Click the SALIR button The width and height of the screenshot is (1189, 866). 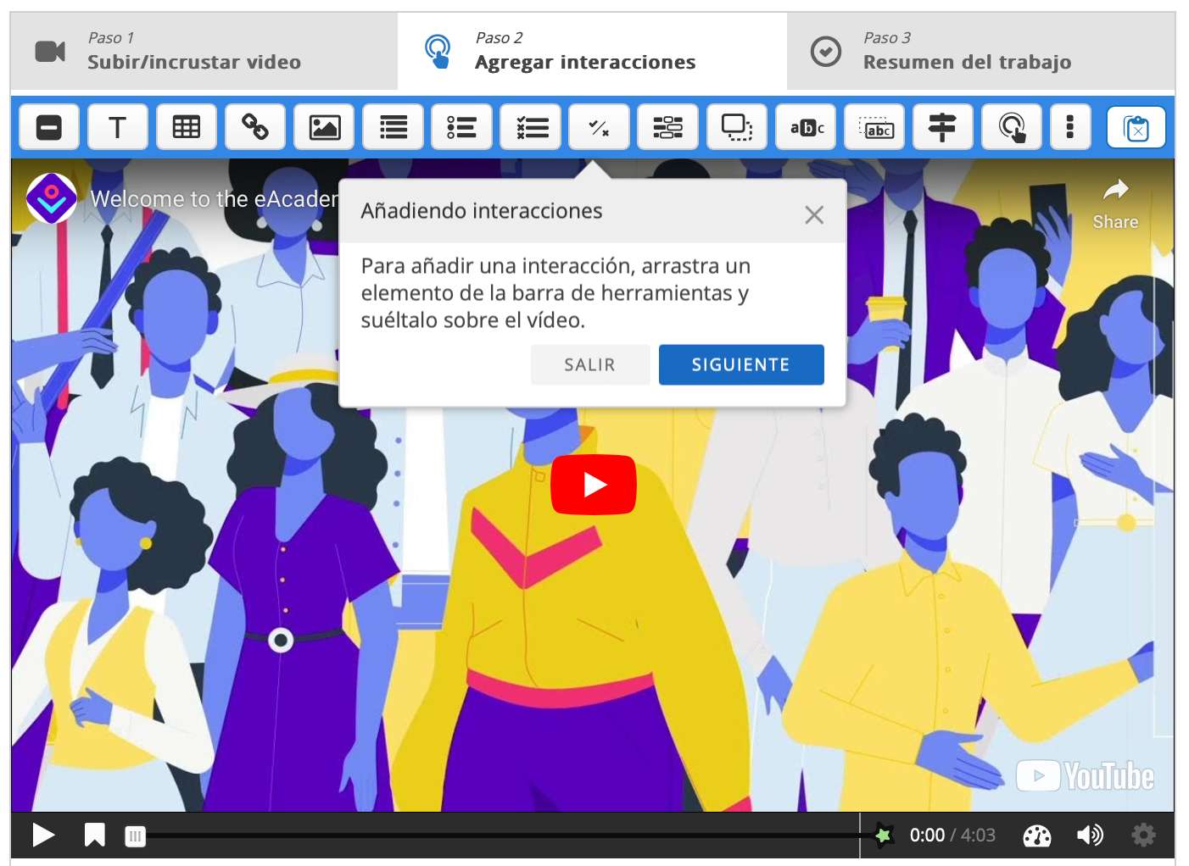coord(590,364)
